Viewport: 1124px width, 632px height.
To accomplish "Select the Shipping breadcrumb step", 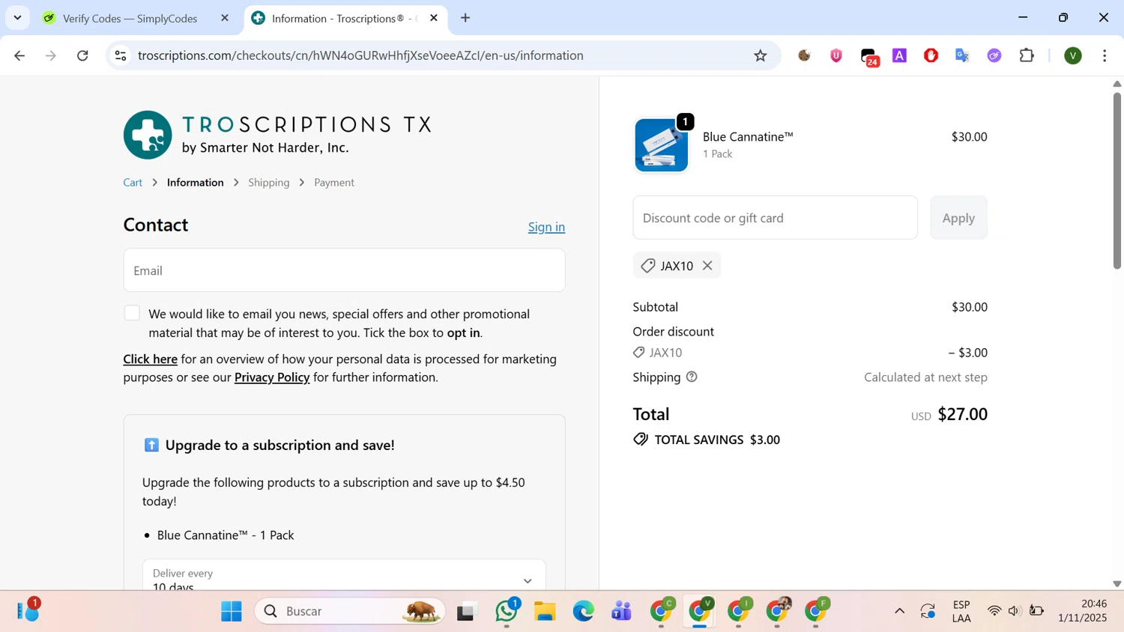I will 269,182.
